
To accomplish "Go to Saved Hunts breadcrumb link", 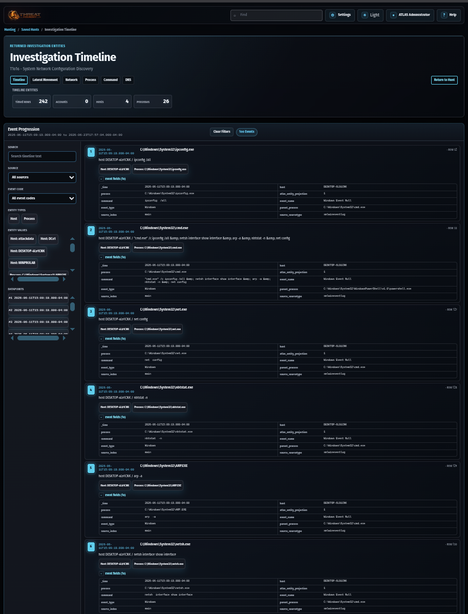I will (x=30, y=29).
